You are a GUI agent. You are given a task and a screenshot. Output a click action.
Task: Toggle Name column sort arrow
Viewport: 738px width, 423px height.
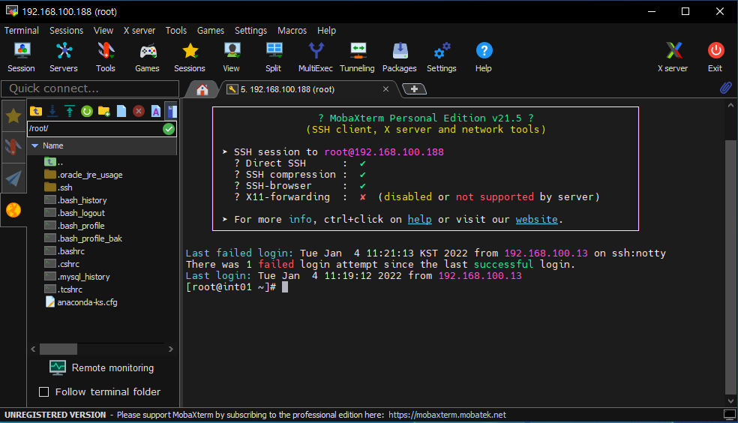tap(34, 145)
